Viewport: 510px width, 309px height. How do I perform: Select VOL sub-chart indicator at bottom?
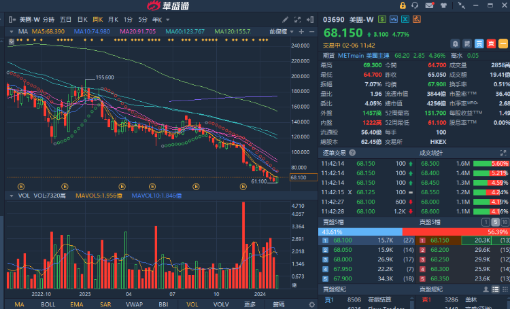(x=192, y=304)
